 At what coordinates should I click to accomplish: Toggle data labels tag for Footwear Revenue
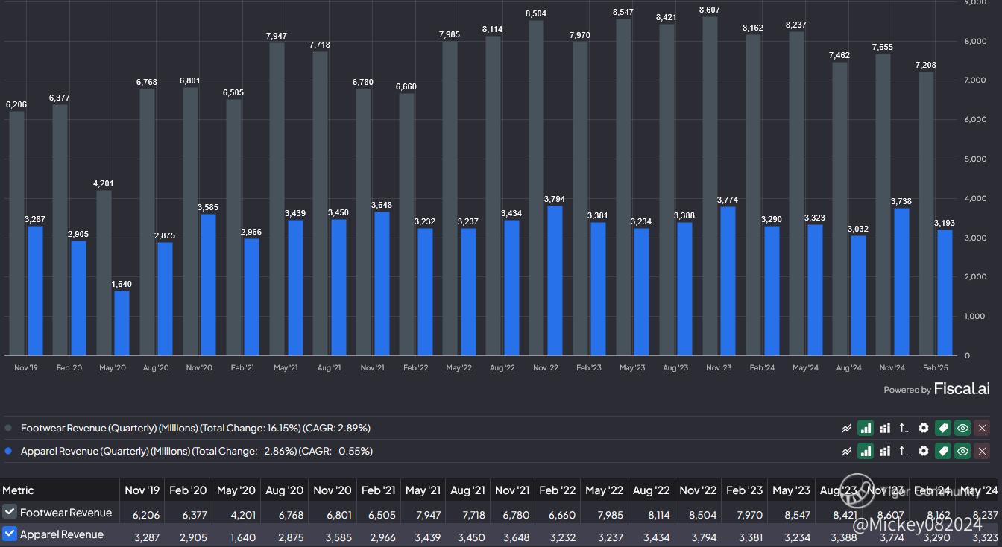click(943, 428)
